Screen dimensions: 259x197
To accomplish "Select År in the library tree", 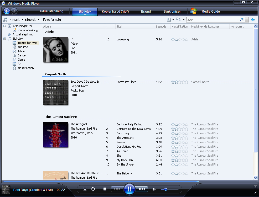I will (x=19, y=64).
